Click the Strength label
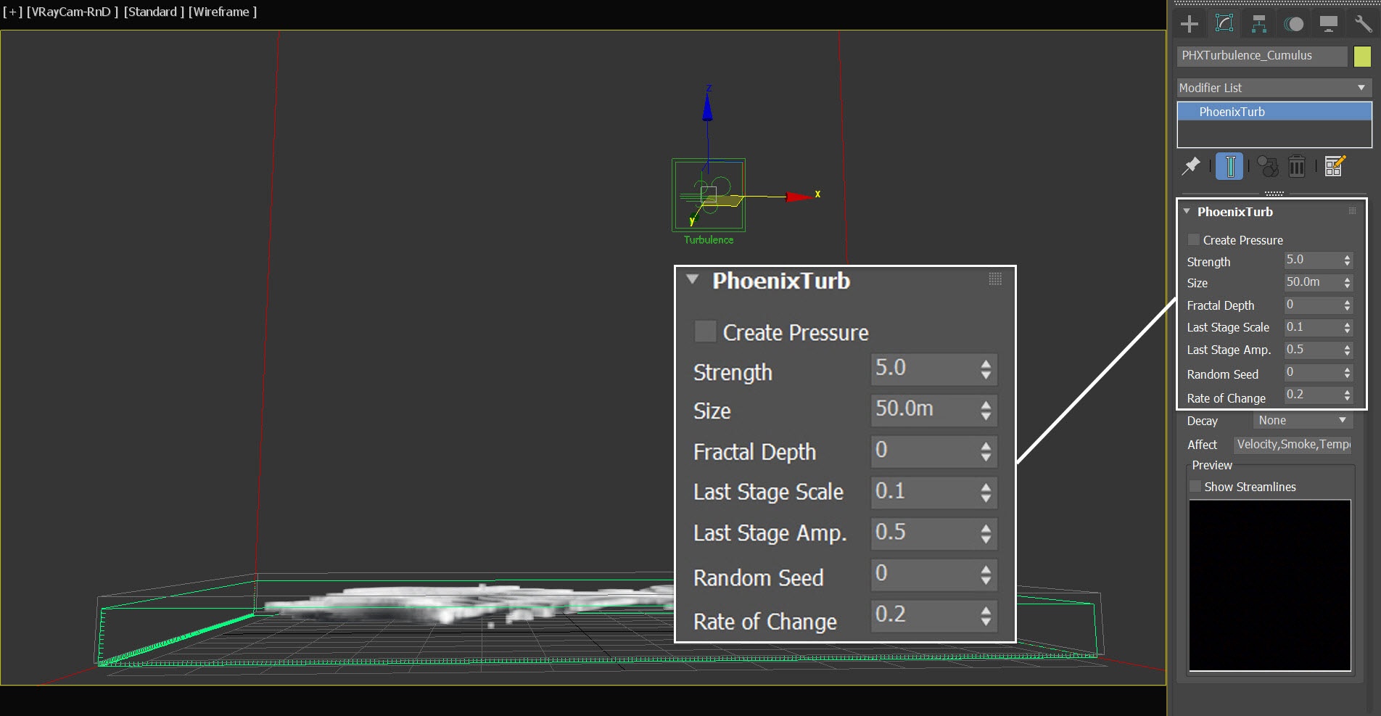1381x716 pixels. click(x=1208, y=262)
